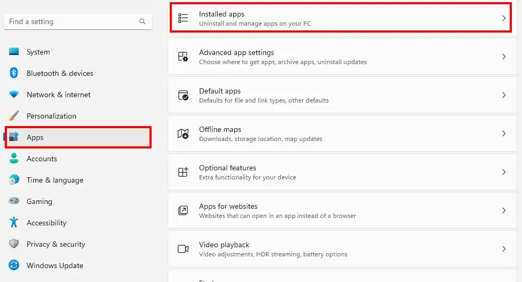The width and height of the screenshot is (522, 282).
Task: Click the Windows Update sync icon
Action: point(14,265)
